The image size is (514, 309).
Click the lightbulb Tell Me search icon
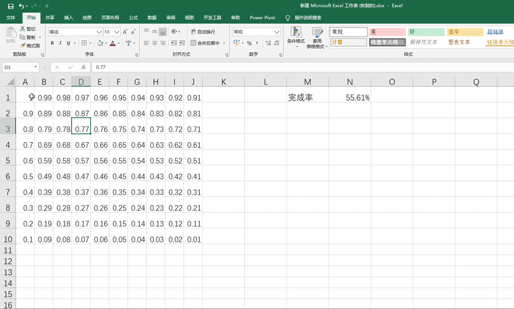click(288, 18)
